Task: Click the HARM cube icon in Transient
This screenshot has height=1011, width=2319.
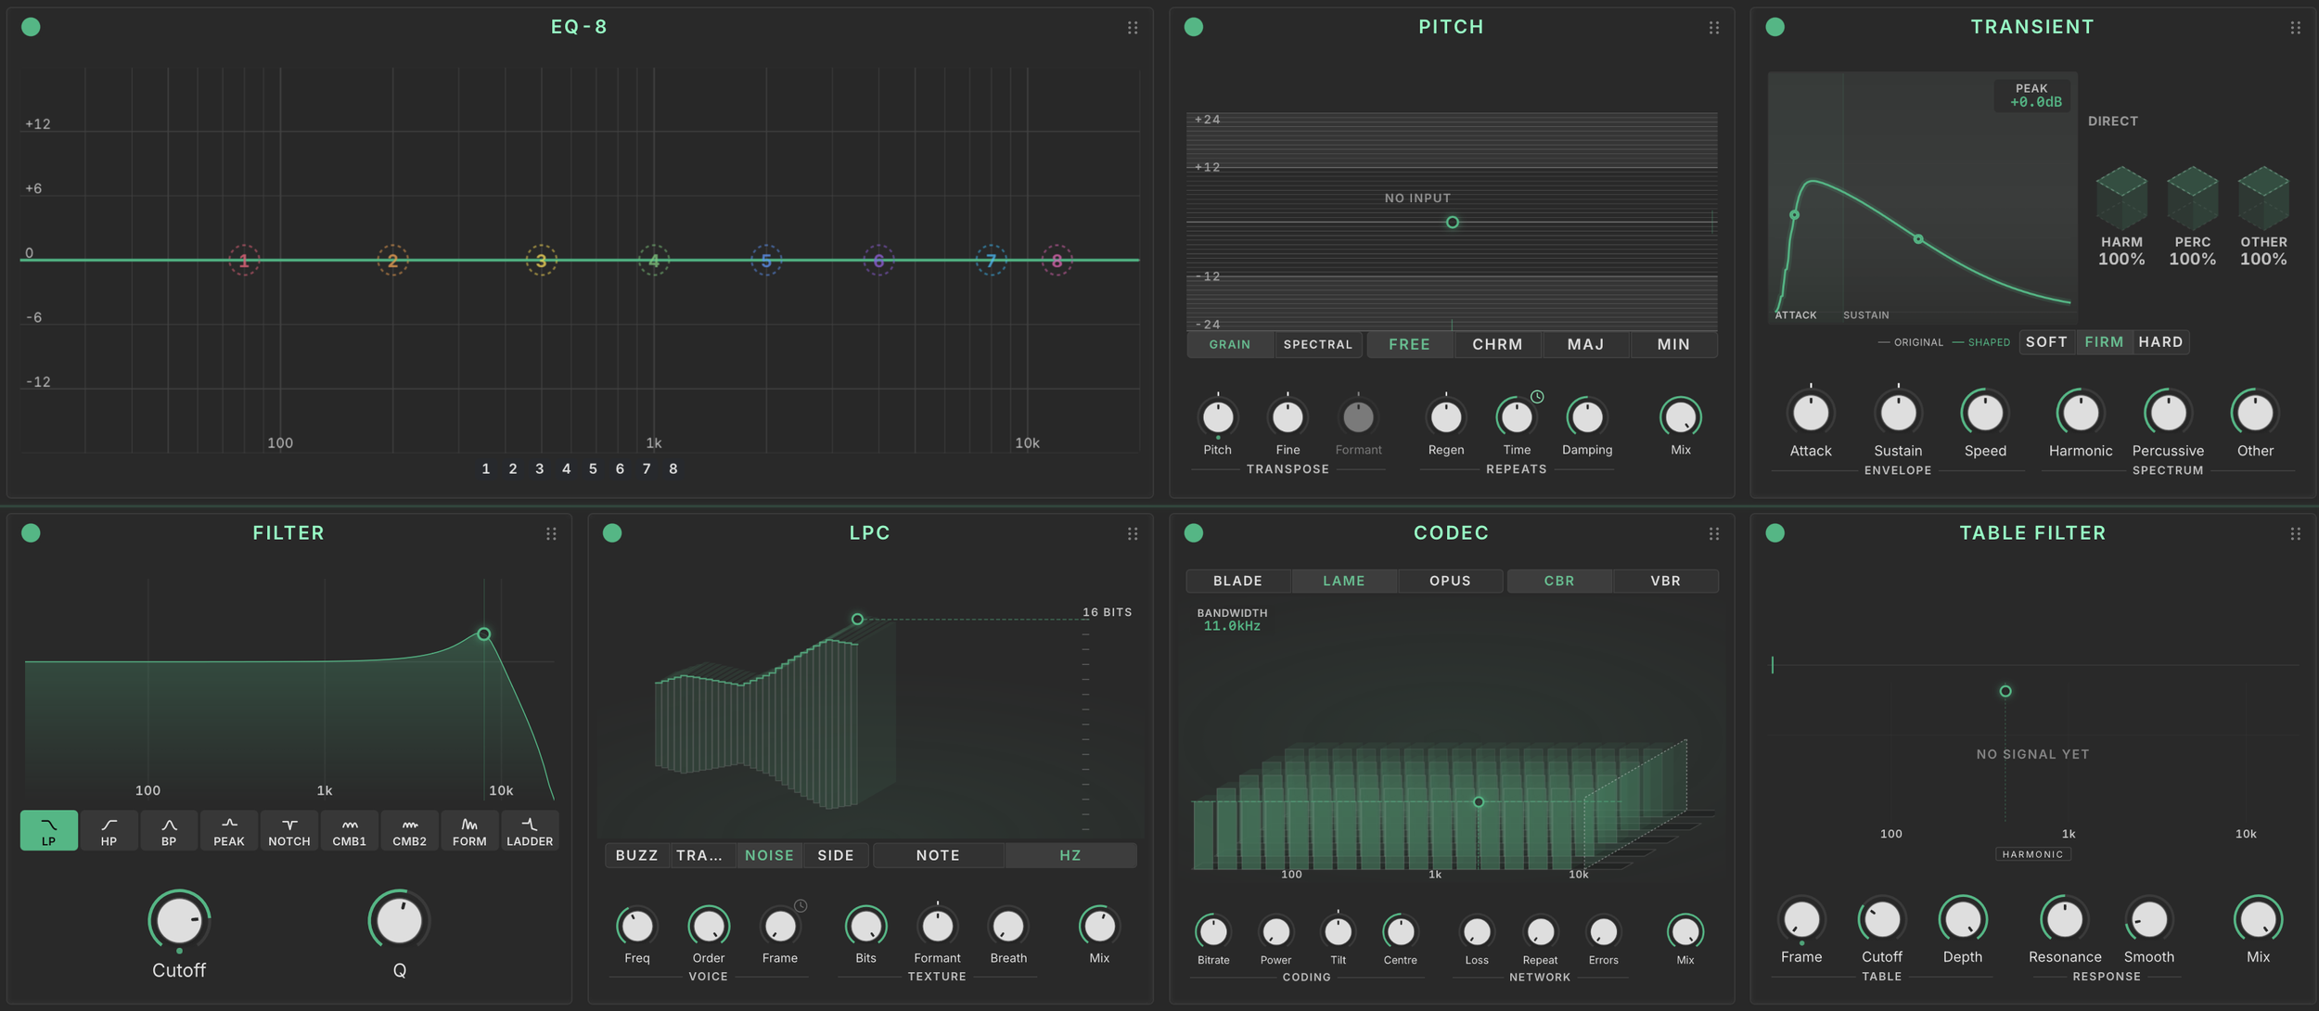Action: click(2121, 198)
